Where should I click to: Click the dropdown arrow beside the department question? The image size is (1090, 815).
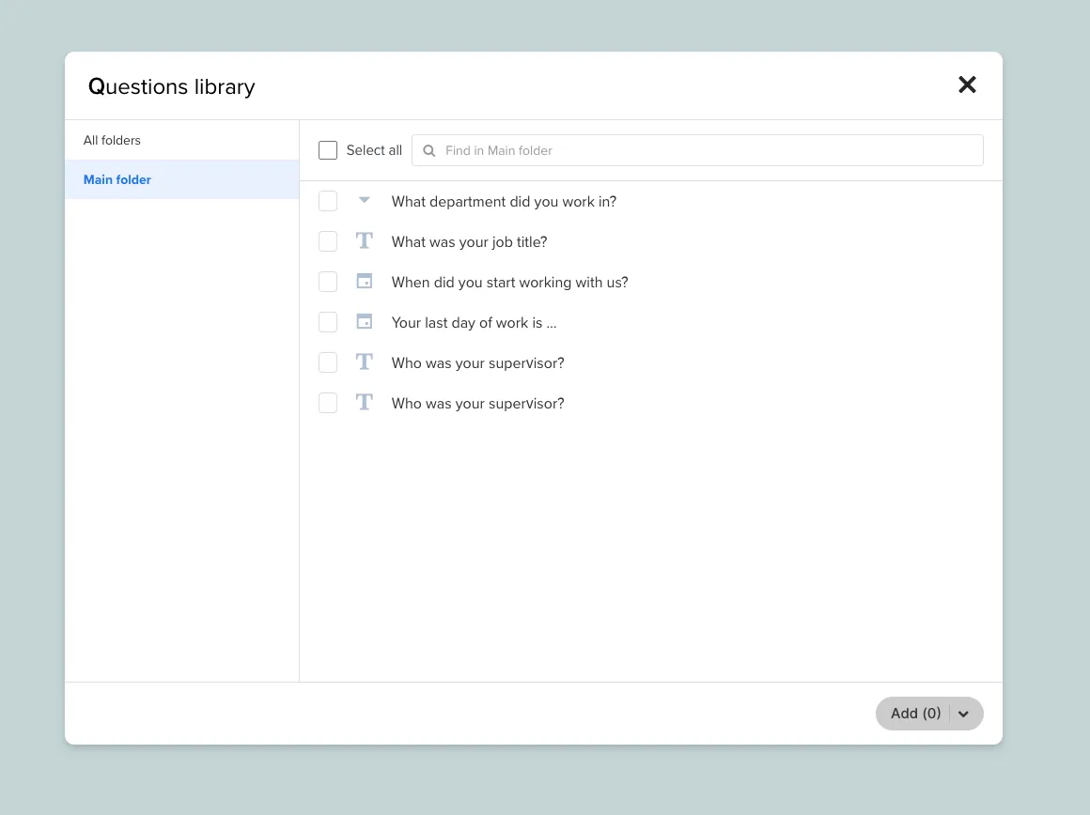[364, 200]
